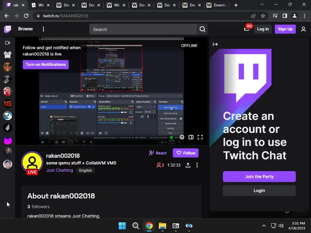Show hidden system tray icons
Viewport: 311px width, 233px height.
[x=264, y=226]
